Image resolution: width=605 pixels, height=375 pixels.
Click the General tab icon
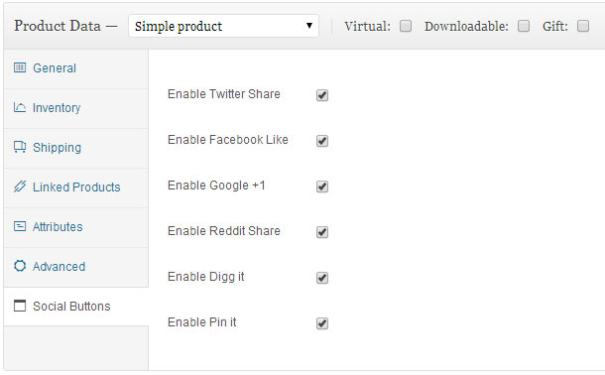click(x=20, y=67)
